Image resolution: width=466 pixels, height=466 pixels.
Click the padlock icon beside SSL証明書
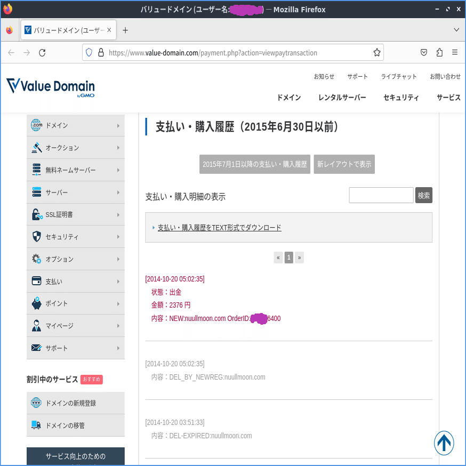[37, 214]
